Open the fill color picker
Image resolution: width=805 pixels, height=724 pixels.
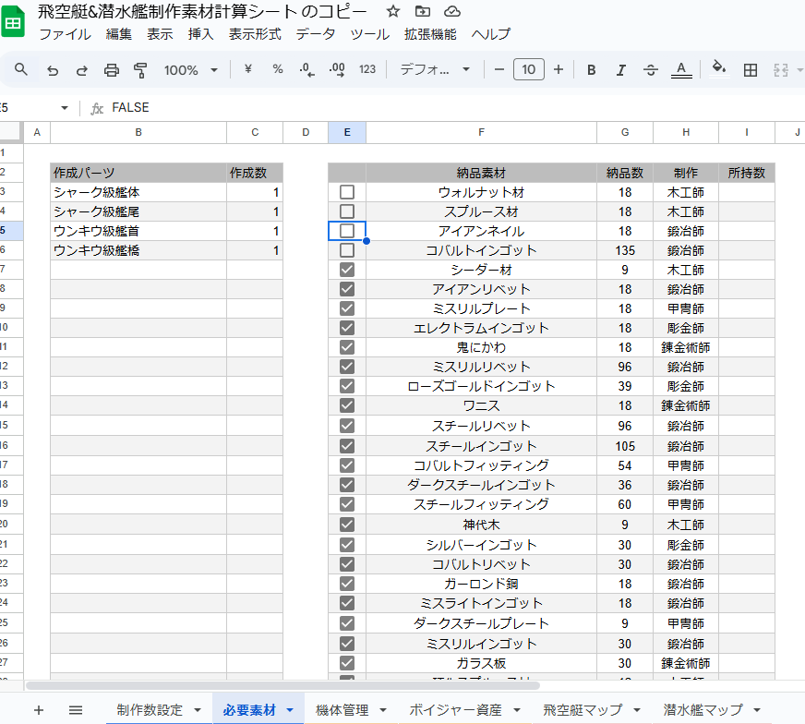click(x=718, y=70)
